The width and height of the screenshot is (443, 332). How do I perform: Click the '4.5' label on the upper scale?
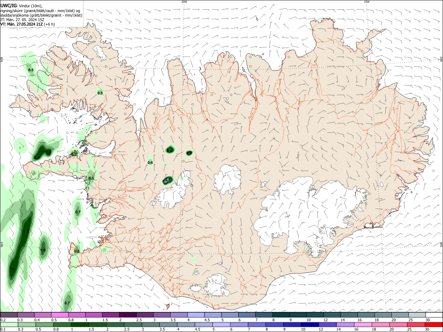click(x=207, y=320)
